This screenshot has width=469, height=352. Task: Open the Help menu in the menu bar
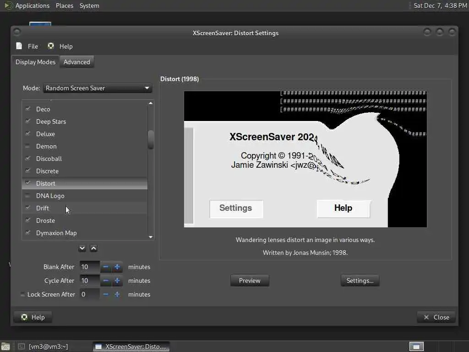(60, 46)
